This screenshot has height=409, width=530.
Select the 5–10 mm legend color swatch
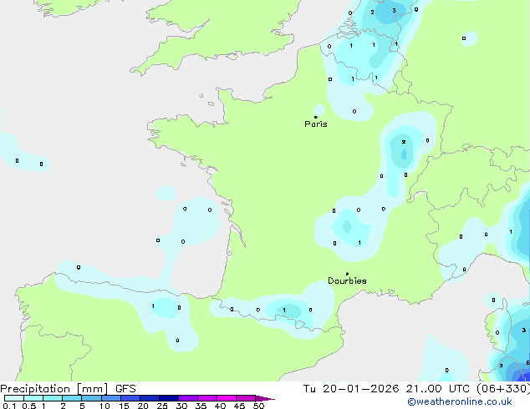91,398
